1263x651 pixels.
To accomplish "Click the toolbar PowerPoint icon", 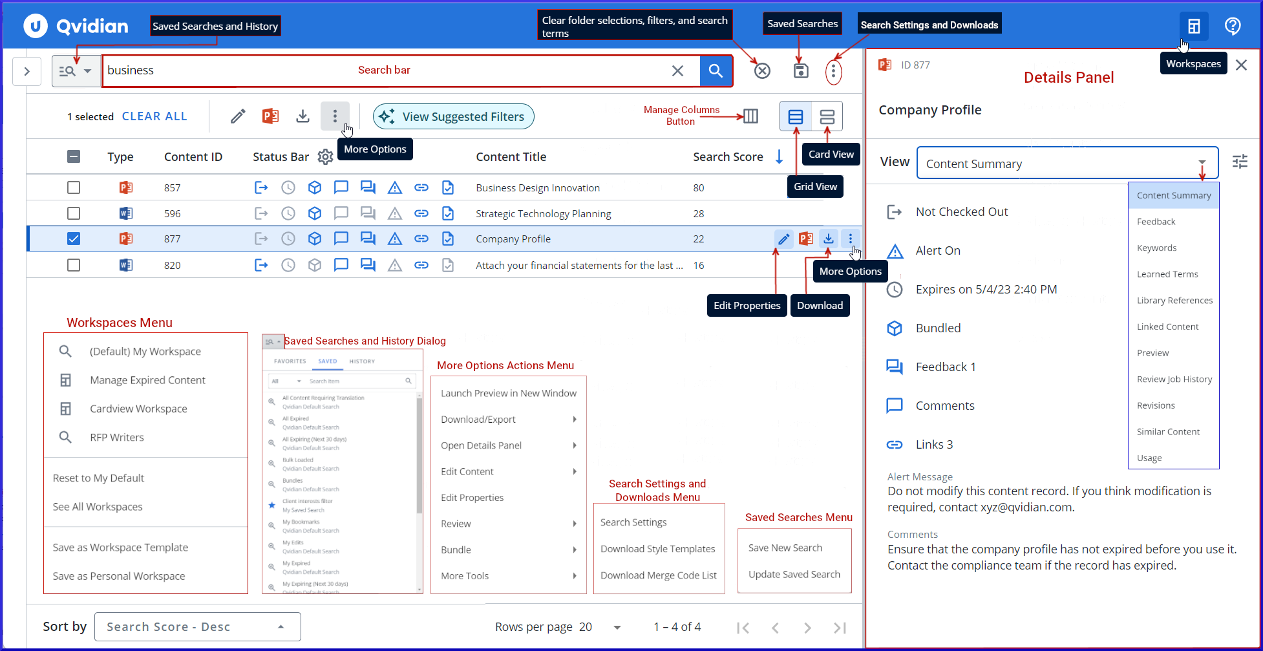I will pos(270,116).
